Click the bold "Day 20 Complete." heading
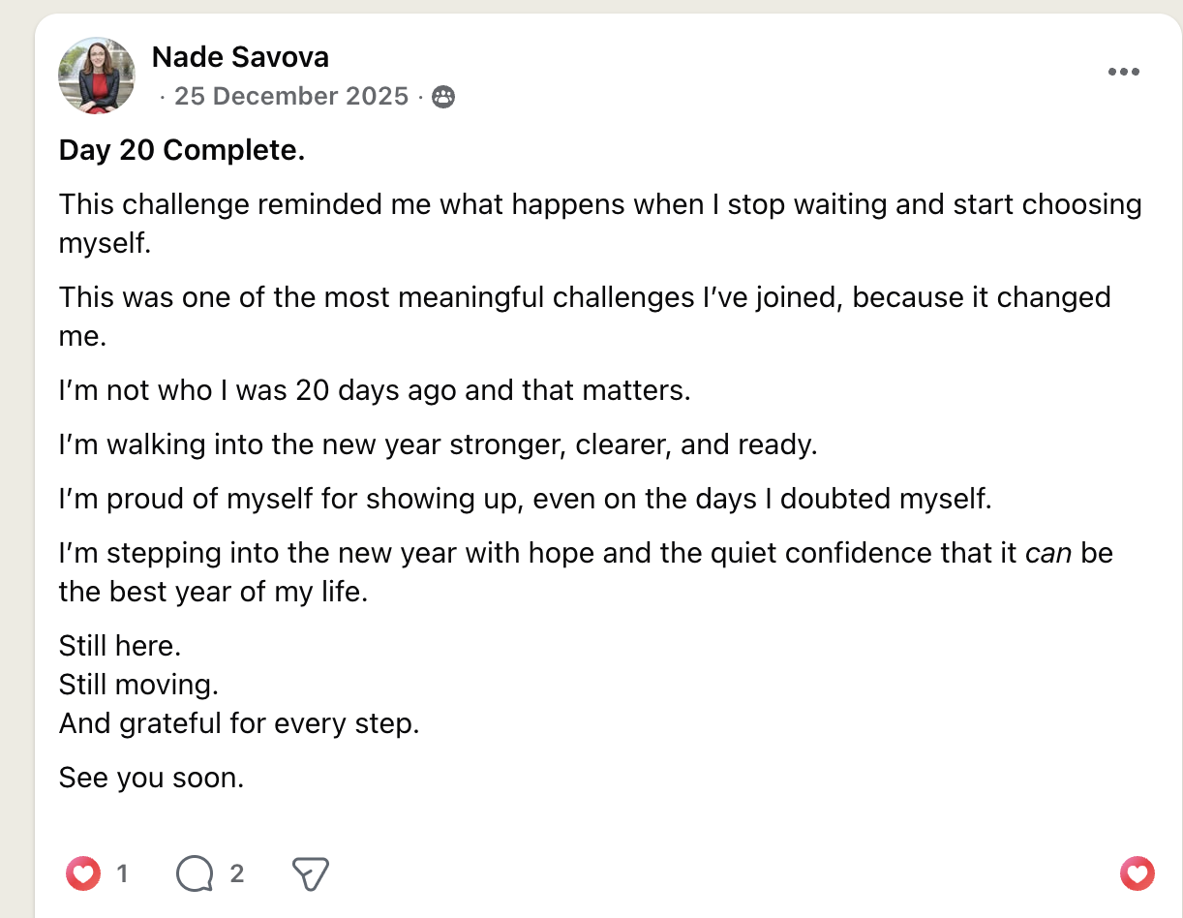 click(182, 150)
